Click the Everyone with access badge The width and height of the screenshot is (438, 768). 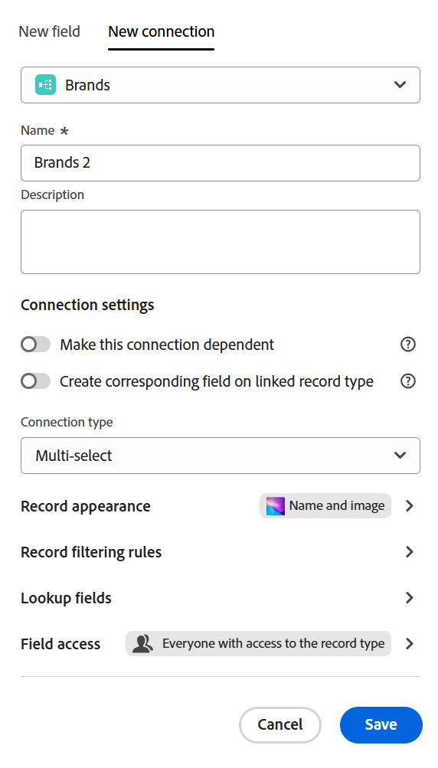click(258, 644)
